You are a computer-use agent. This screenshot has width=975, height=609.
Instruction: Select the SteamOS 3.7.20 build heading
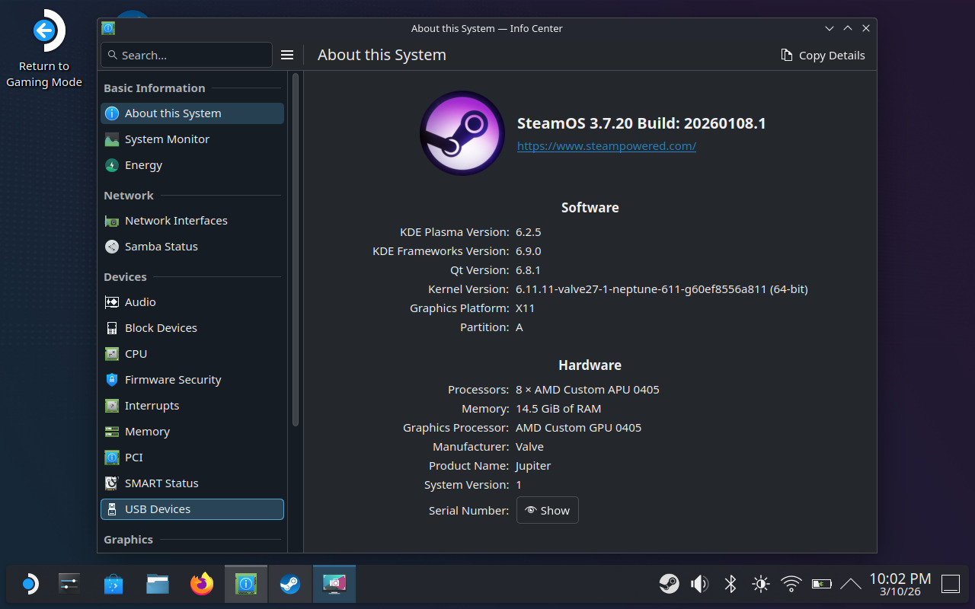[x=641, y=123]
